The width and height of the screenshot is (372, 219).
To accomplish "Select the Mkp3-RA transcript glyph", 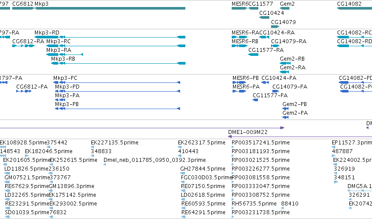I will [65, 55].
